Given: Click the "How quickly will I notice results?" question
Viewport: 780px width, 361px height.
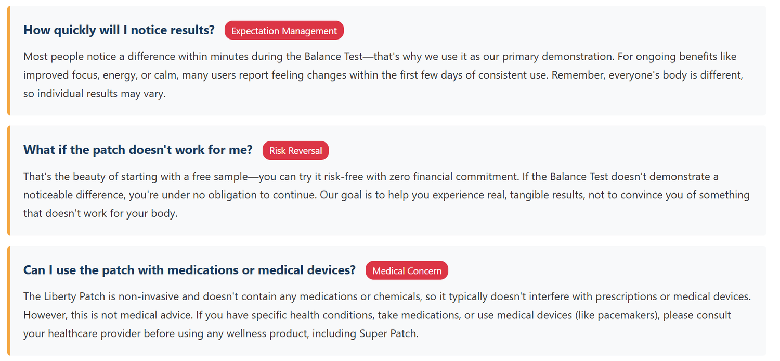Looking at the screenshot, I should pyautogui.click(x=119, y=30).
